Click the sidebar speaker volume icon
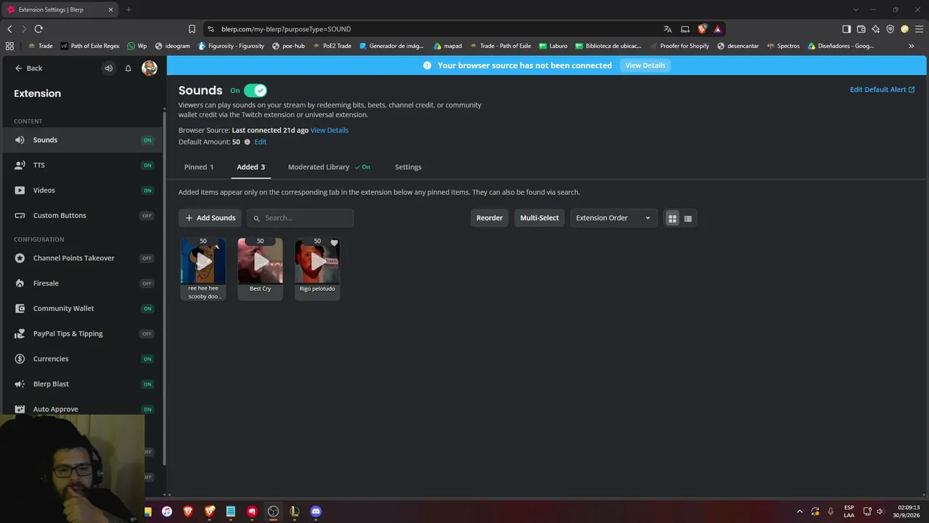Screen dimensions: 929x523 pos(109,68)
